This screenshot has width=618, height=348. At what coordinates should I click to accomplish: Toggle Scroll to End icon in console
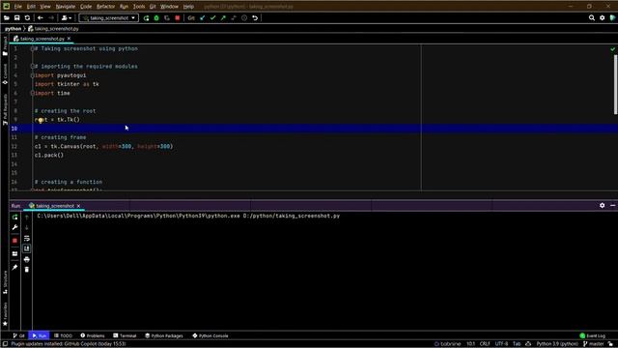(27, 248)
